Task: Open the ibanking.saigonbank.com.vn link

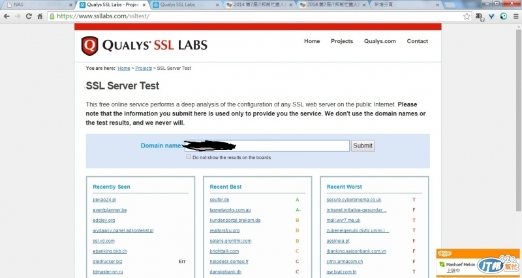Action: tap(356, 251)
